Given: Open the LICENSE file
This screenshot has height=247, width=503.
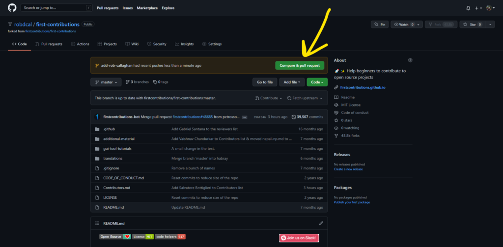Looking at the screenshot, I should 110,197.
